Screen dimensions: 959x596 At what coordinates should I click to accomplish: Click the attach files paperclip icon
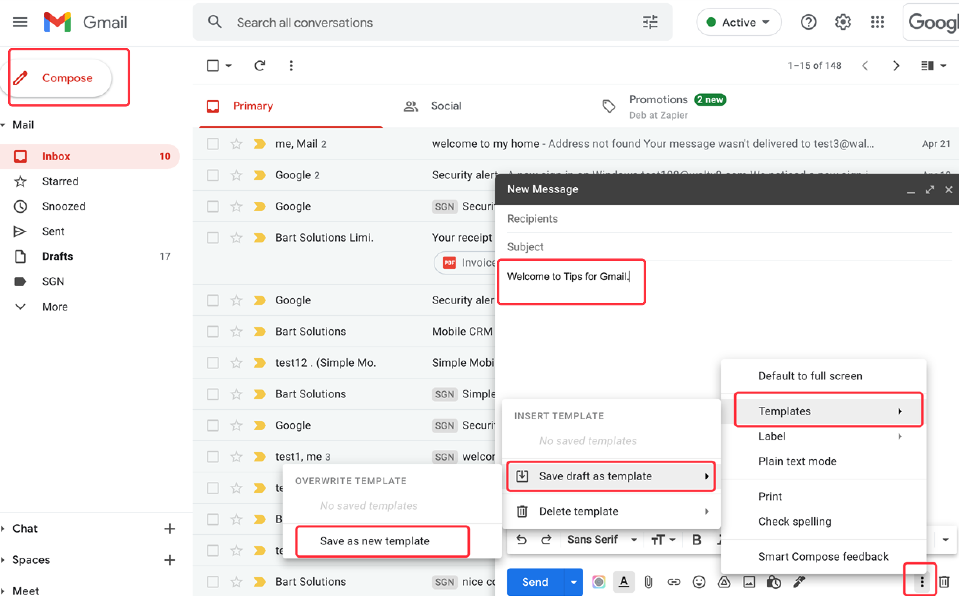648,582
